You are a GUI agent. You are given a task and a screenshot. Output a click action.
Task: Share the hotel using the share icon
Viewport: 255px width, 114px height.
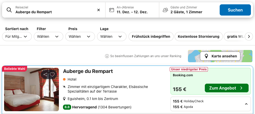coord(45,74)
